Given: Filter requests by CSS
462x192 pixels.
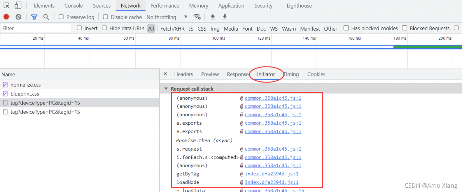Looking at the screenshot, I should [202, 28].
